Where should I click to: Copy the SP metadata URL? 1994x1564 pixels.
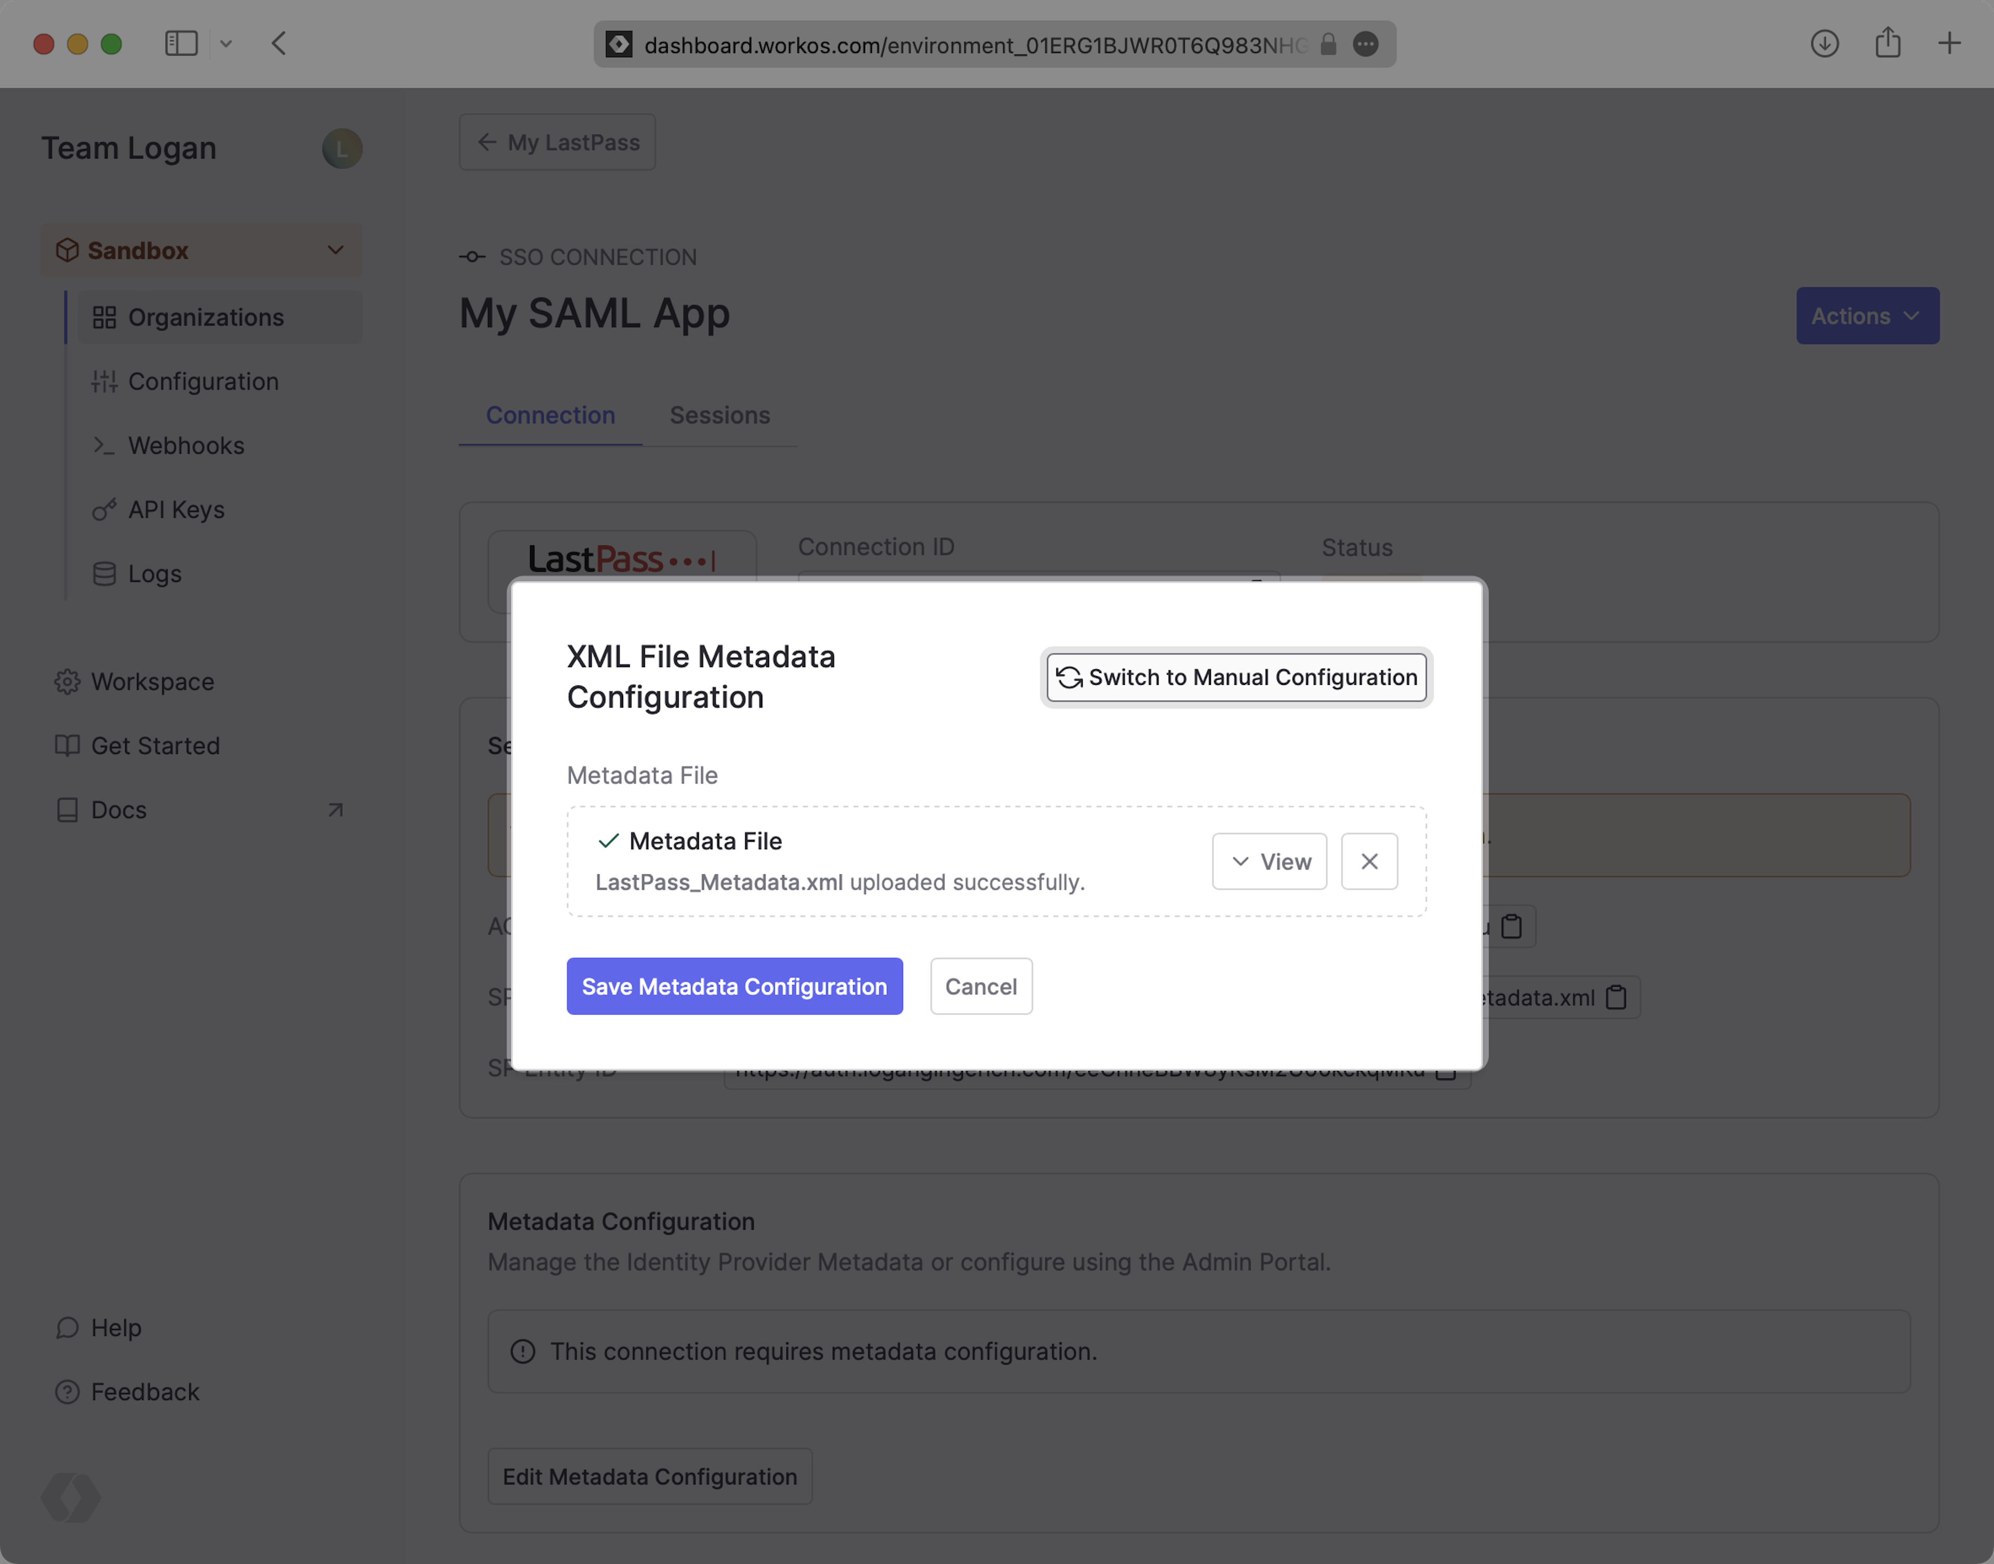(1617, 997)
